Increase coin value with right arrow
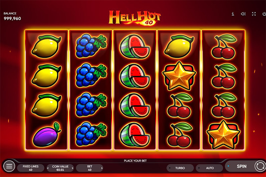The height and width of the screenshot is (177, 266). [73, 168]
